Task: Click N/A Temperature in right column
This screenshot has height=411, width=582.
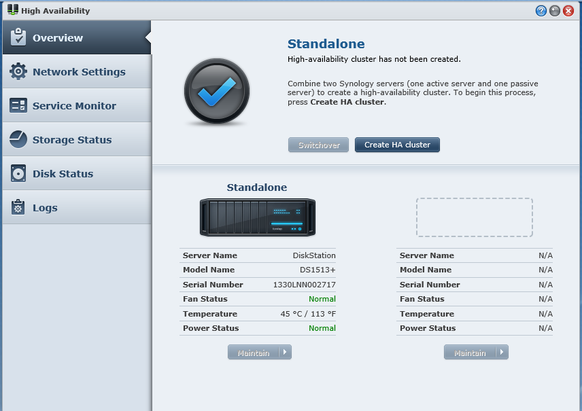Action: 545,314
